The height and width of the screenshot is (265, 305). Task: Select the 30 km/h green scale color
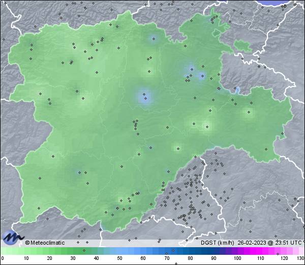[73, 251]
